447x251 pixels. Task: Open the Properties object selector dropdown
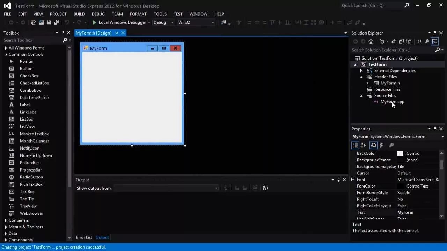443,137
